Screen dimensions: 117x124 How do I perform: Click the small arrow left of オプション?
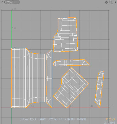click(2, 2)
